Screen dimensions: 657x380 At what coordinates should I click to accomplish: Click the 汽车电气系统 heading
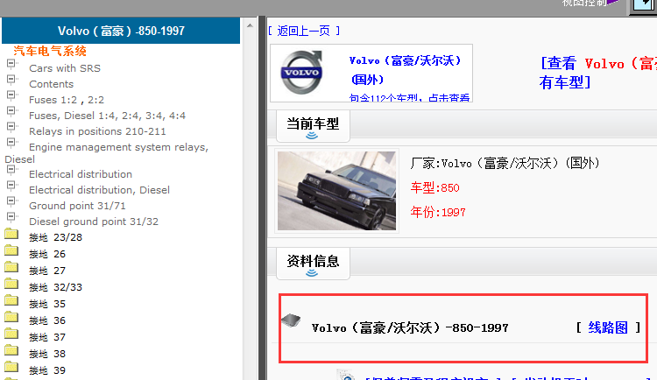(x=50, y=51)
